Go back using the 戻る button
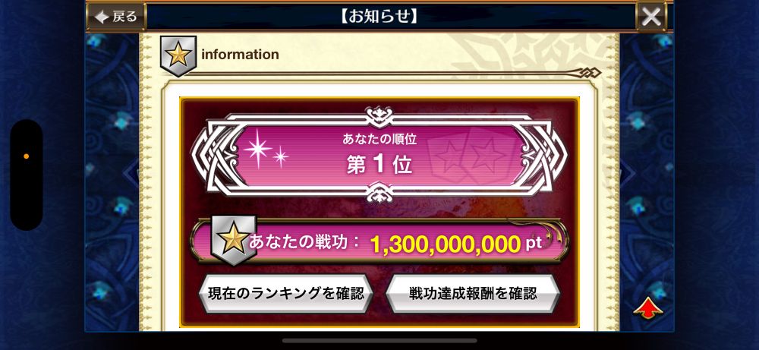Screen dimensions: 759x350 116,17
